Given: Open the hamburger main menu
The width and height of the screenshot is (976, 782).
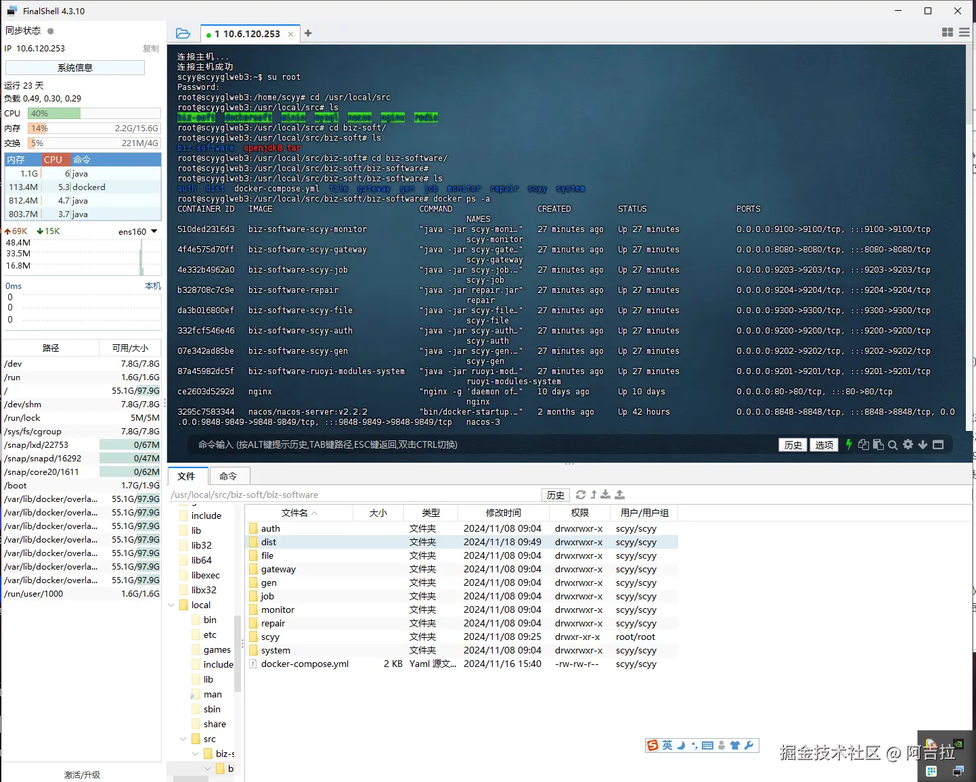Looking at the screenshot, I should 964,32.
